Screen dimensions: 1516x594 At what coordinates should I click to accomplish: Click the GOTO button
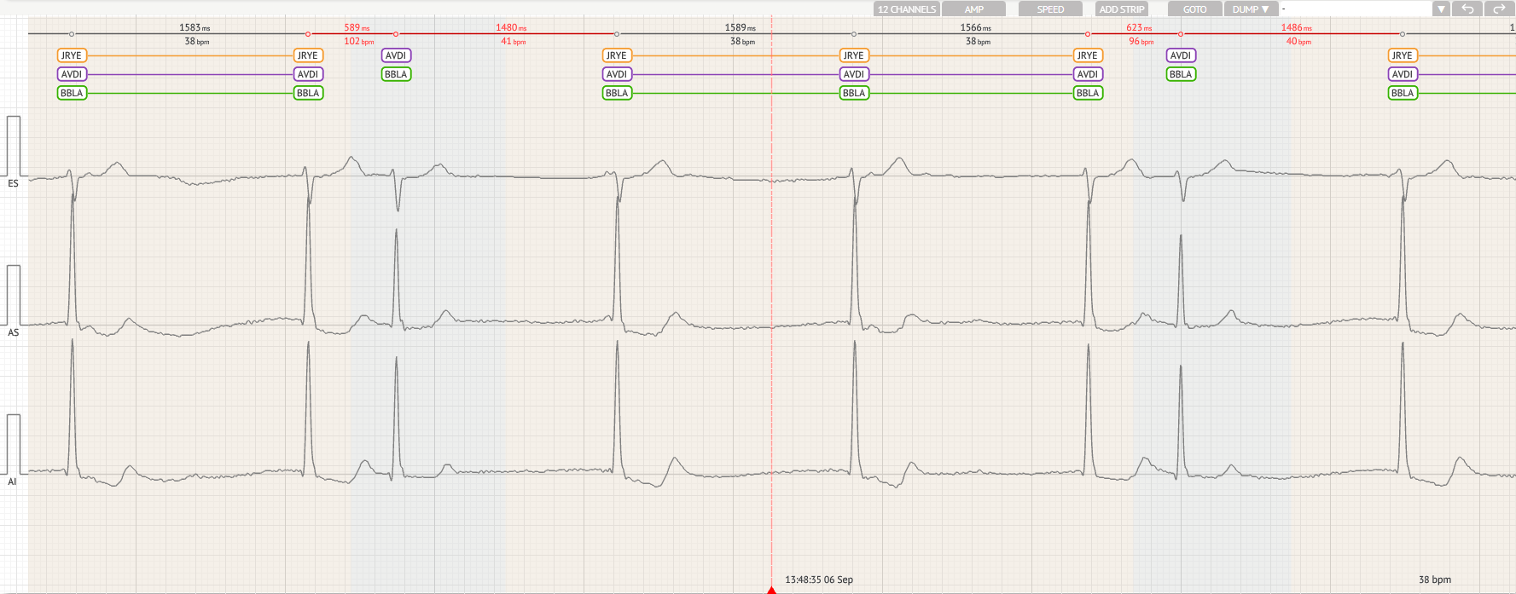pos(1194,9)
